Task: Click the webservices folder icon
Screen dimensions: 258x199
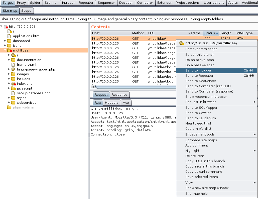Action: [13, 103]
